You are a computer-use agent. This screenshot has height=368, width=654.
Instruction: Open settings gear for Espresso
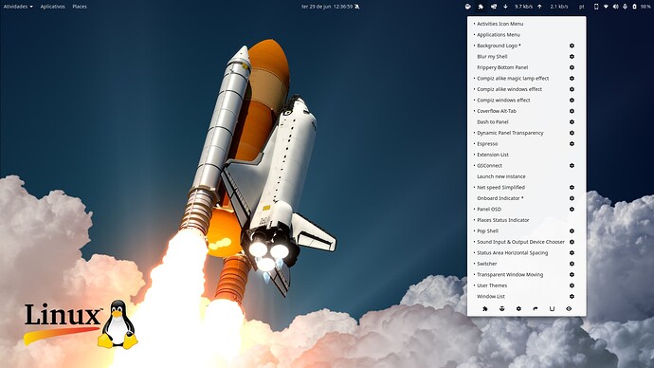(572, 143)
